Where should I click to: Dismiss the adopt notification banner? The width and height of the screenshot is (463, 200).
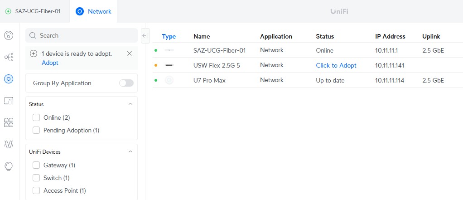click(x=130, y=54)
